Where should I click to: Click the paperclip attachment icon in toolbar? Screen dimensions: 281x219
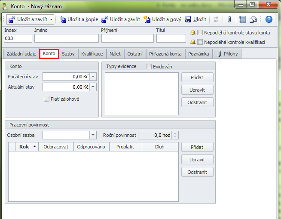pos(229,19)
